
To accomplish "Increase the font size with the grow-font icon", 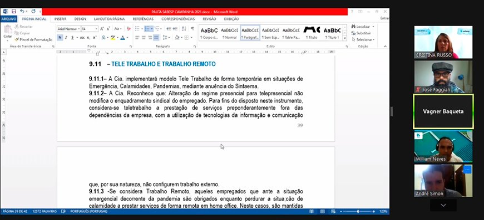I will pos(102,29).
